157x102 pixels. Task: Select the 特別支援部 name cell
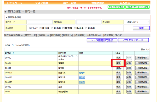68,92
